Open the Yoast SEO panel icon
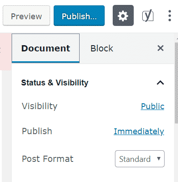The height and width of the screenshot is (182, 178). (x=148, y=16)
